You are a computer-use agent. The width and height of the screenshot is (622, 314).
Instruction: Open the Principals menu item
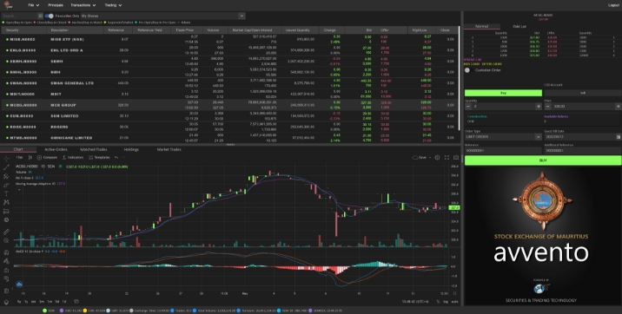pos(56,5)
